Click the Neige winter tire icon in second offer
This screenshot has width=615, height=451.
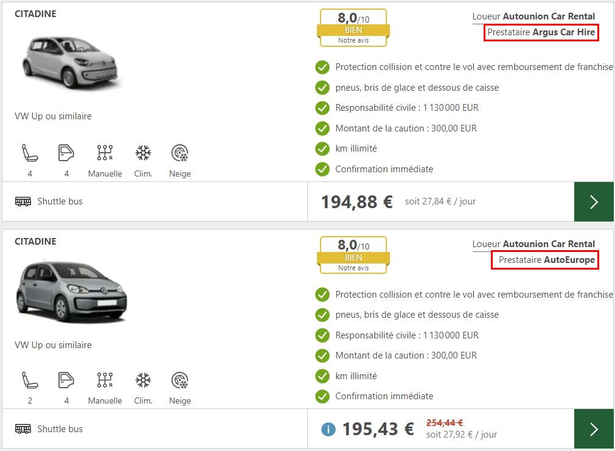click(x=179, y=380)
